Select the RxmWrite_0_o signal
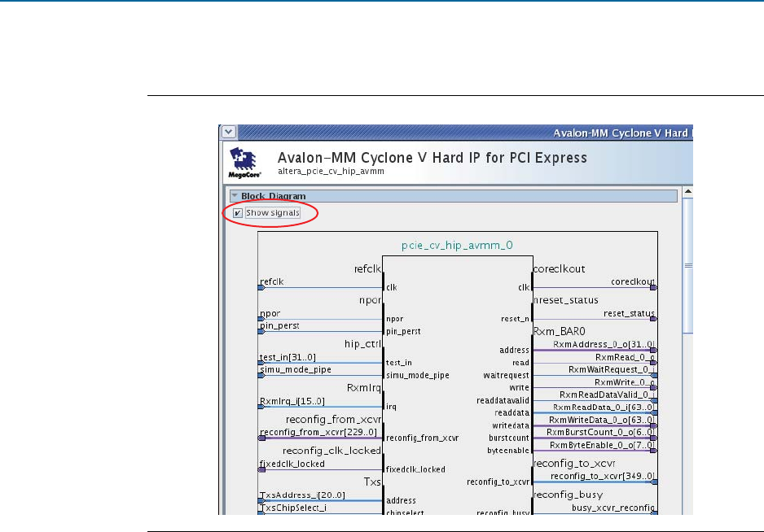The image size is (764, 532). [x=625, y=382]
